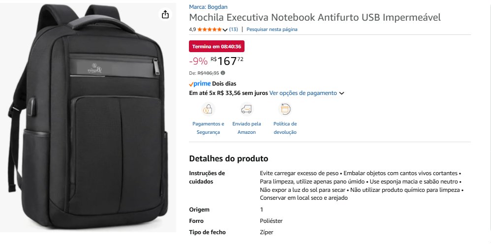Click the Enviado pela Amazon truck icon
Image resolution: width=491 pixels, height=245 pixels.
246,109
